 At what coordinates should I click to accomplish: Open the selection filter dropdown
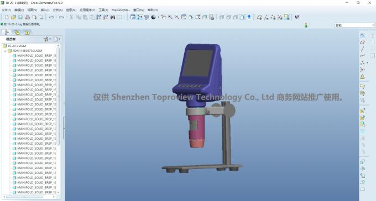[x=354, y=25]
